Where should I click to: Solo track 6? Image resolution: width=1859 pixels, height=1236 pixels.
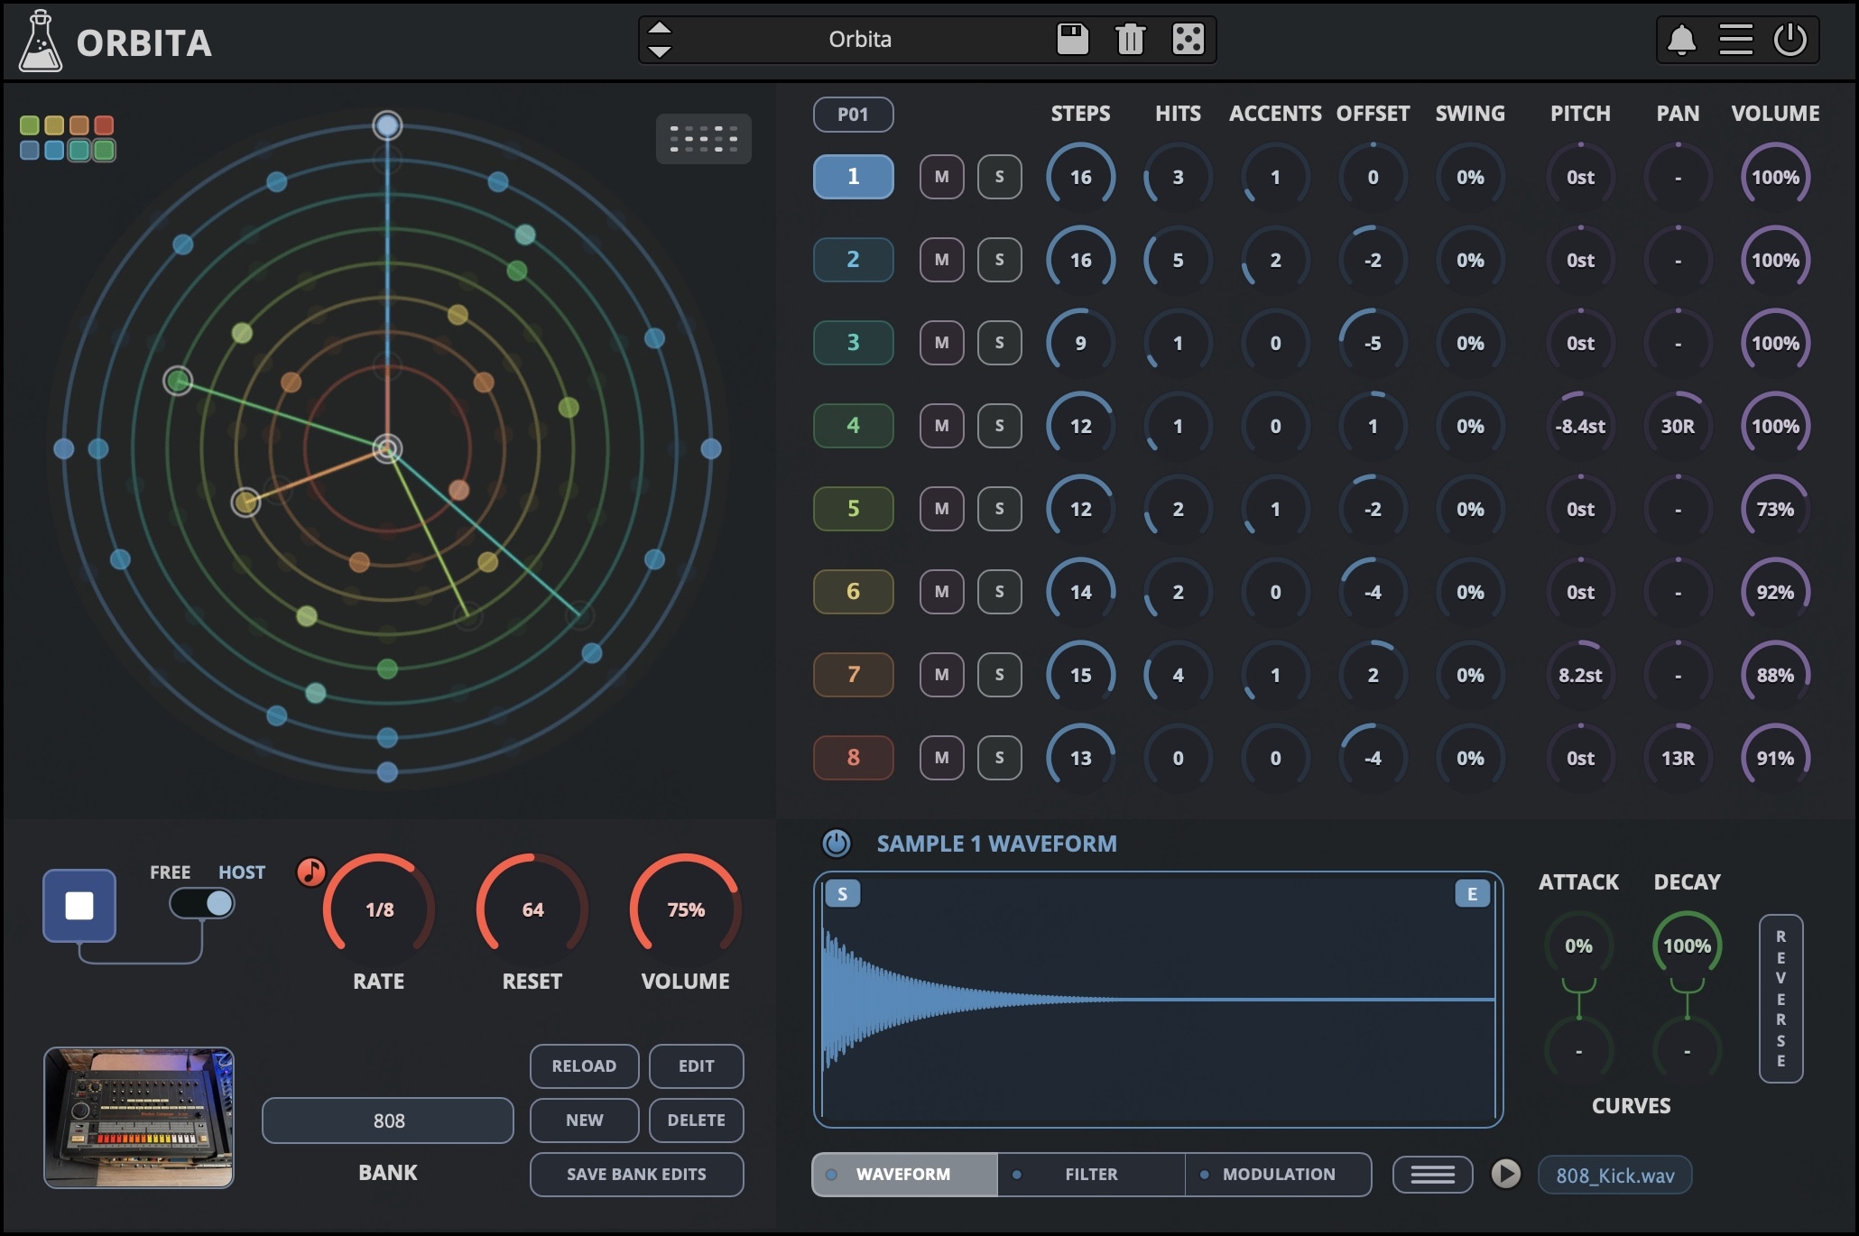[x=999, y=592]
